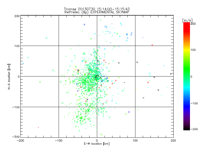Click the black bottom end of the colour bar
The width and height of the screenshot is (204, 153).
(187, 129)
